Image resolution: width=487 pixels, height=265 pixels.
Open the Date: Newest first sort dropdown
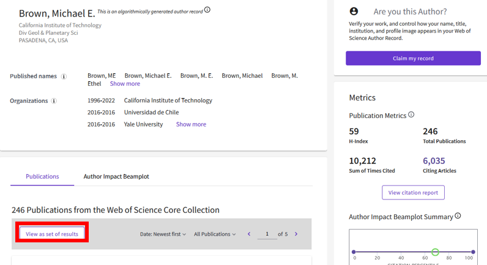click(x=163, y=234)
